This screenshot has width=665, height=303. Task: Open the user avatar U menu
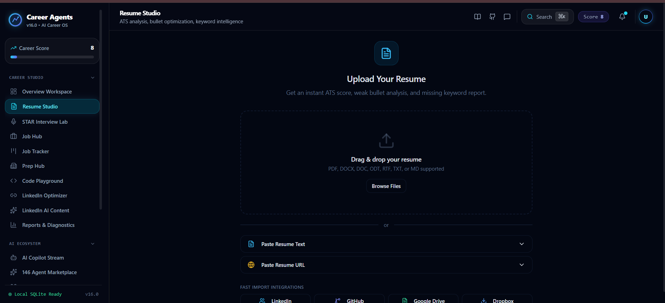point(646,17)
